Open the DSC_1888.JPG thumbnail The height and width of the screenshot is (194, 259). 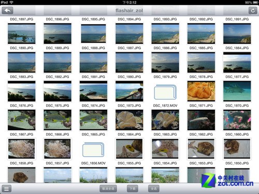(93, 63)
